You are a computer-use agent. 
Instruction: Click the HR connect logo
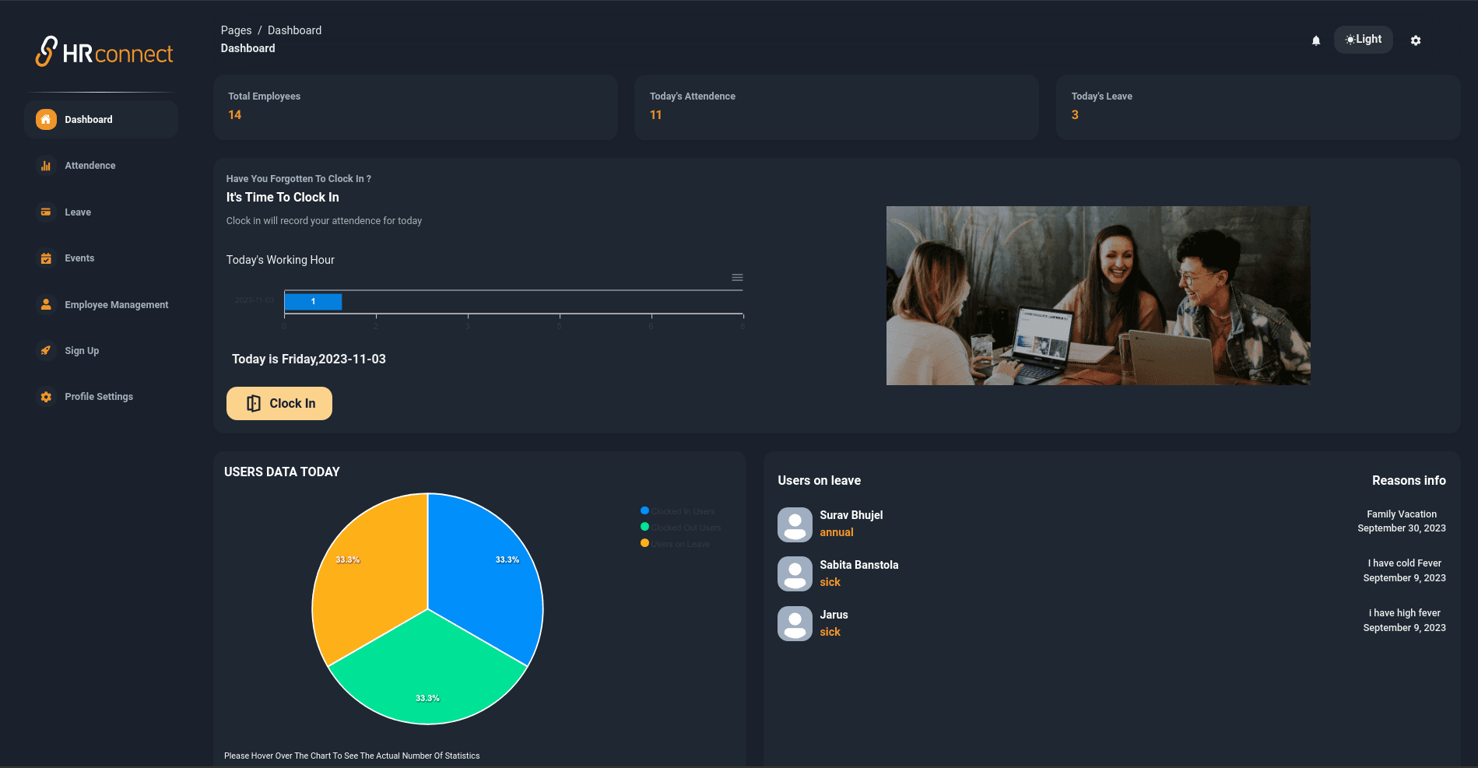point(103,51)
